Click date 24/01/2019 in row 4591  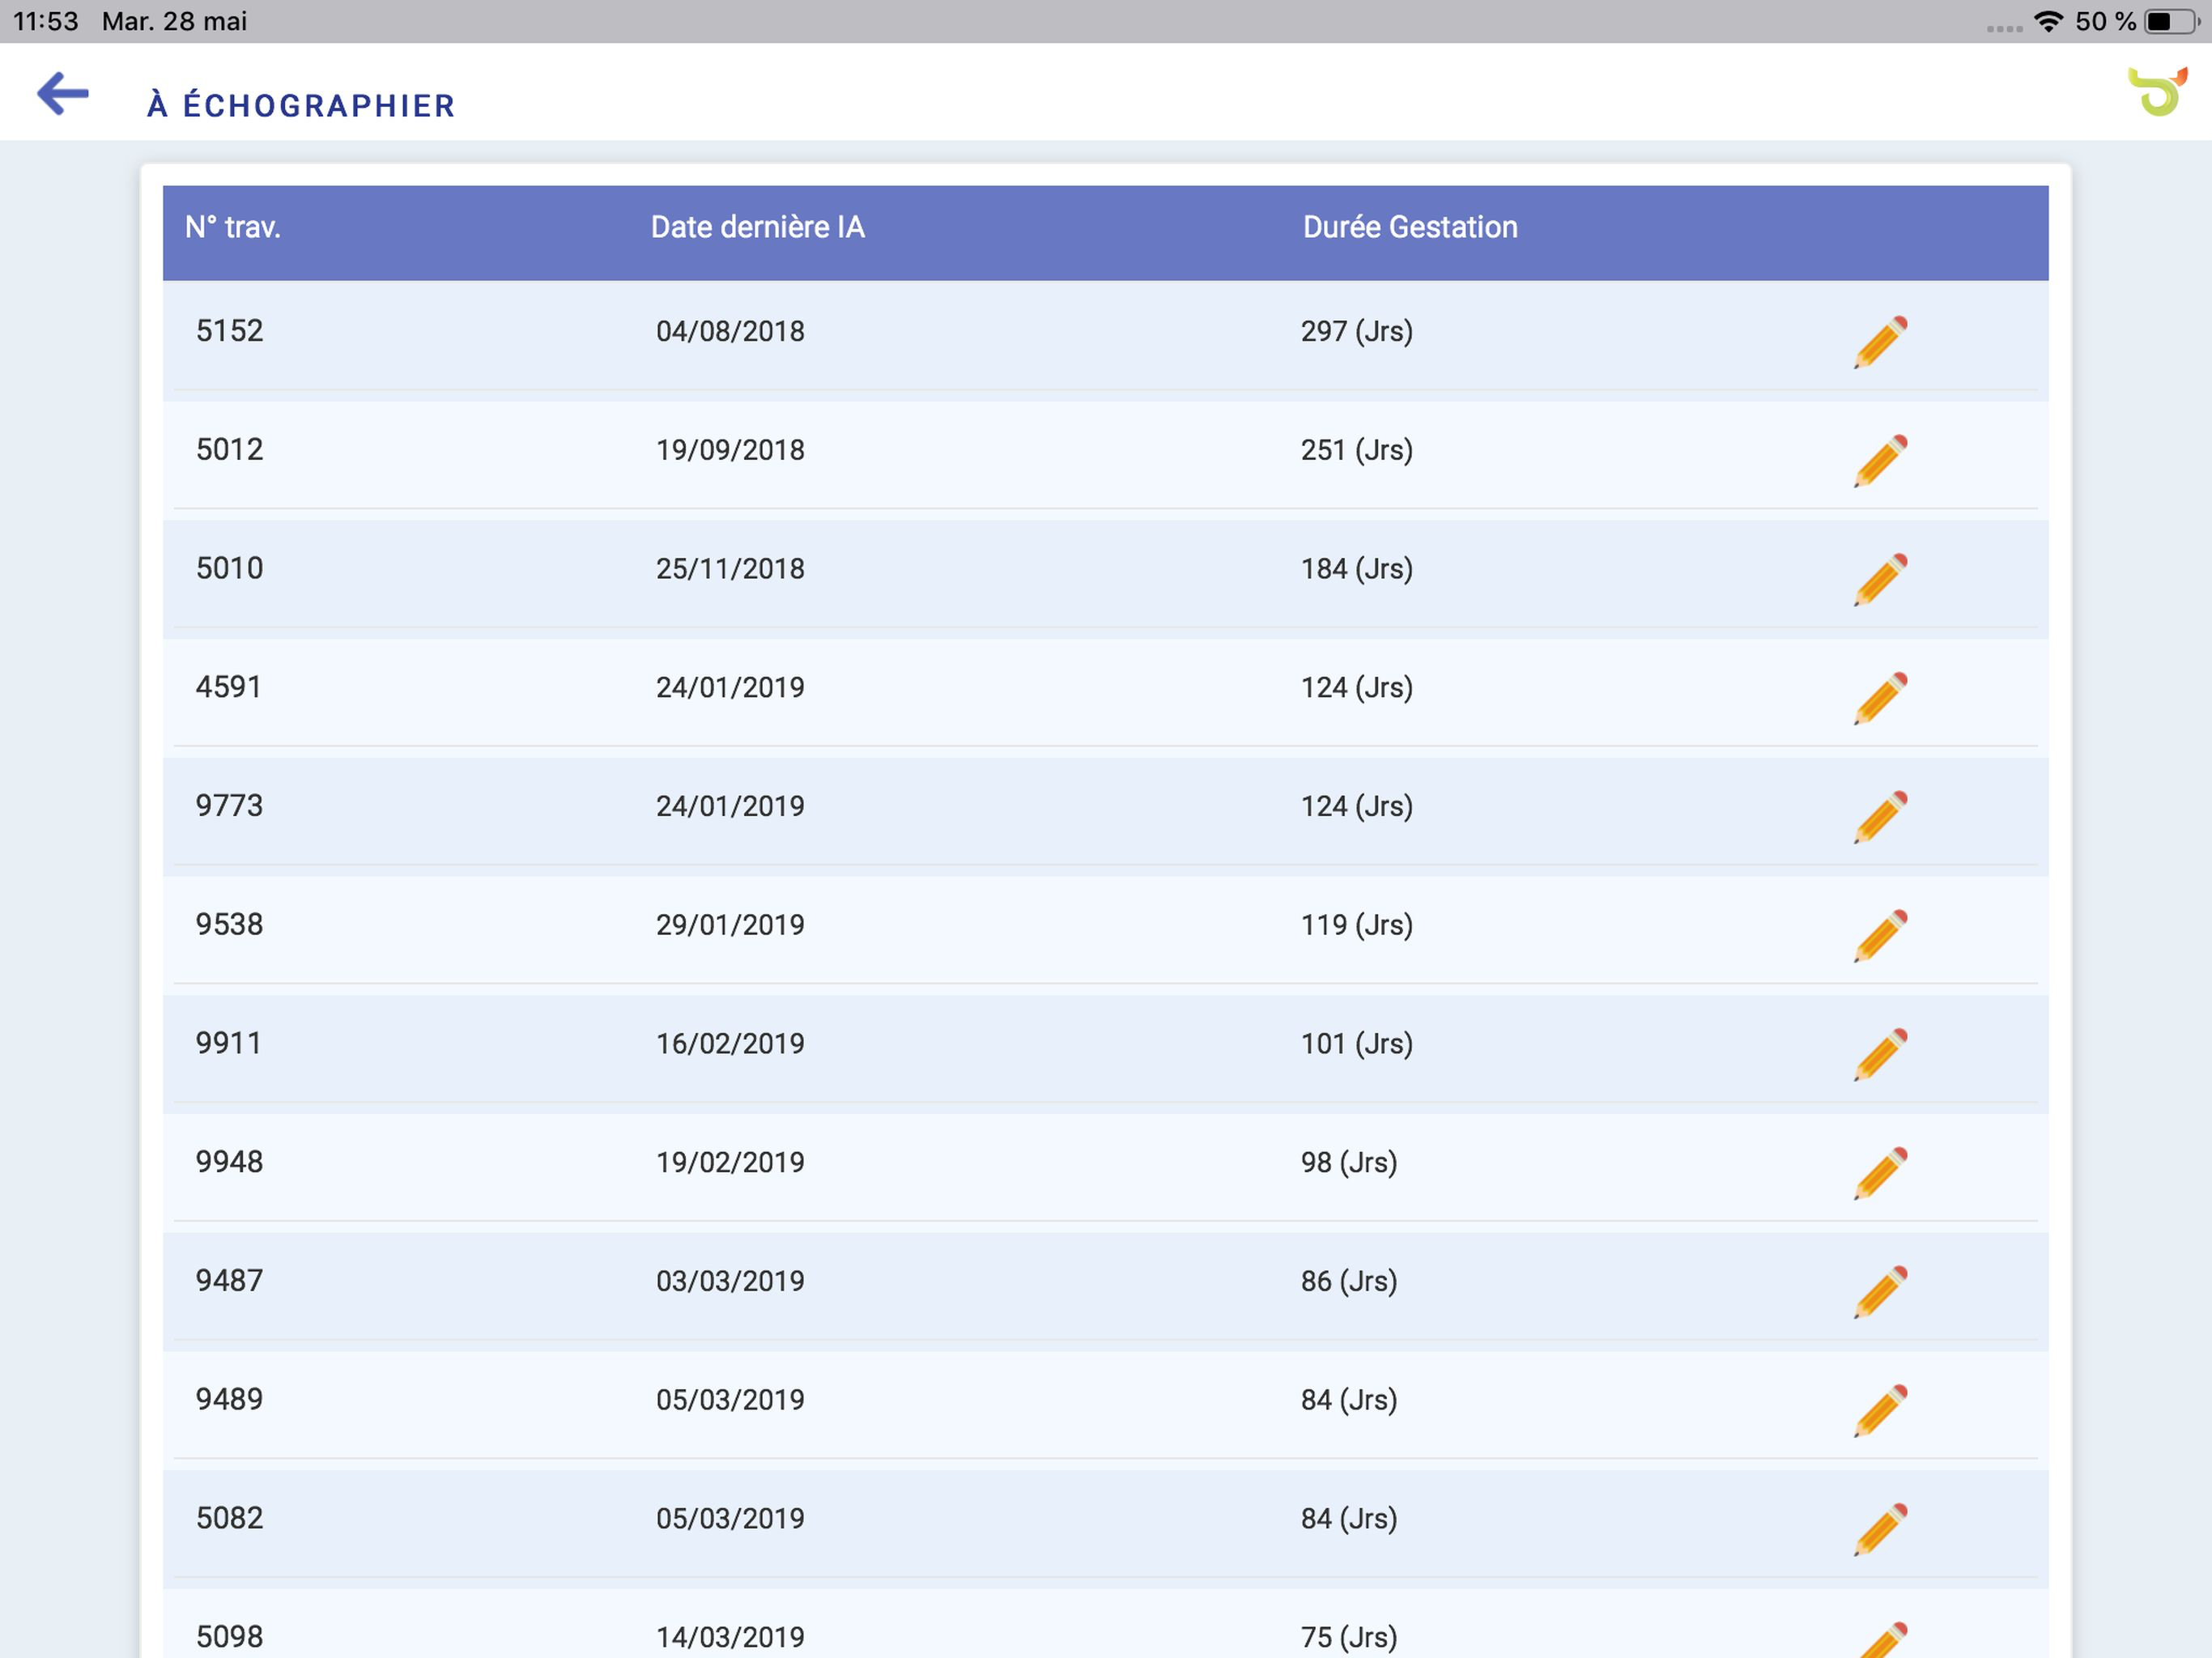coord(730,688)
